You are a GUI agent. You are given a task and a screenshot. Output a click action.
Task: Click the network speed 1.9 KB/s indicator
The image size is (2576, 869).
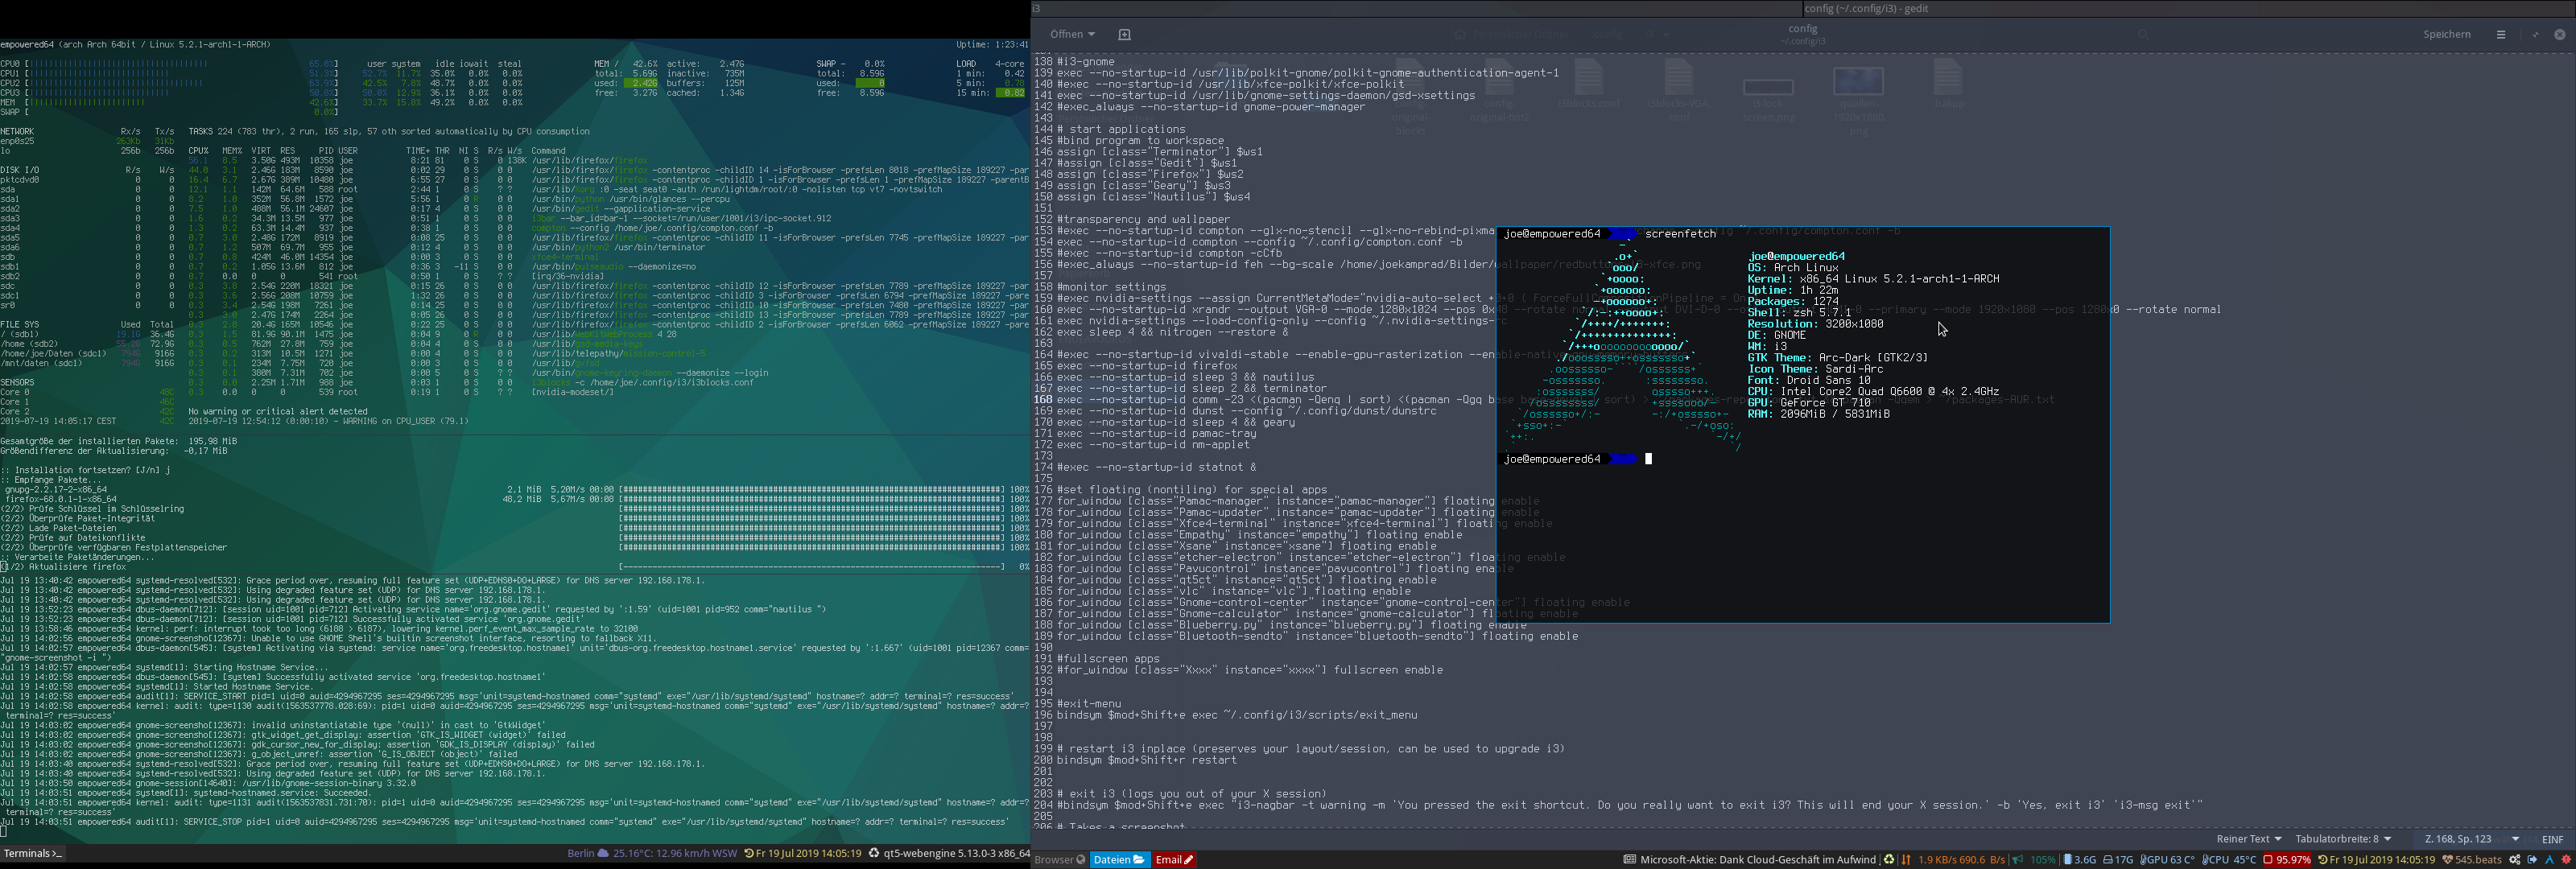1953,860
